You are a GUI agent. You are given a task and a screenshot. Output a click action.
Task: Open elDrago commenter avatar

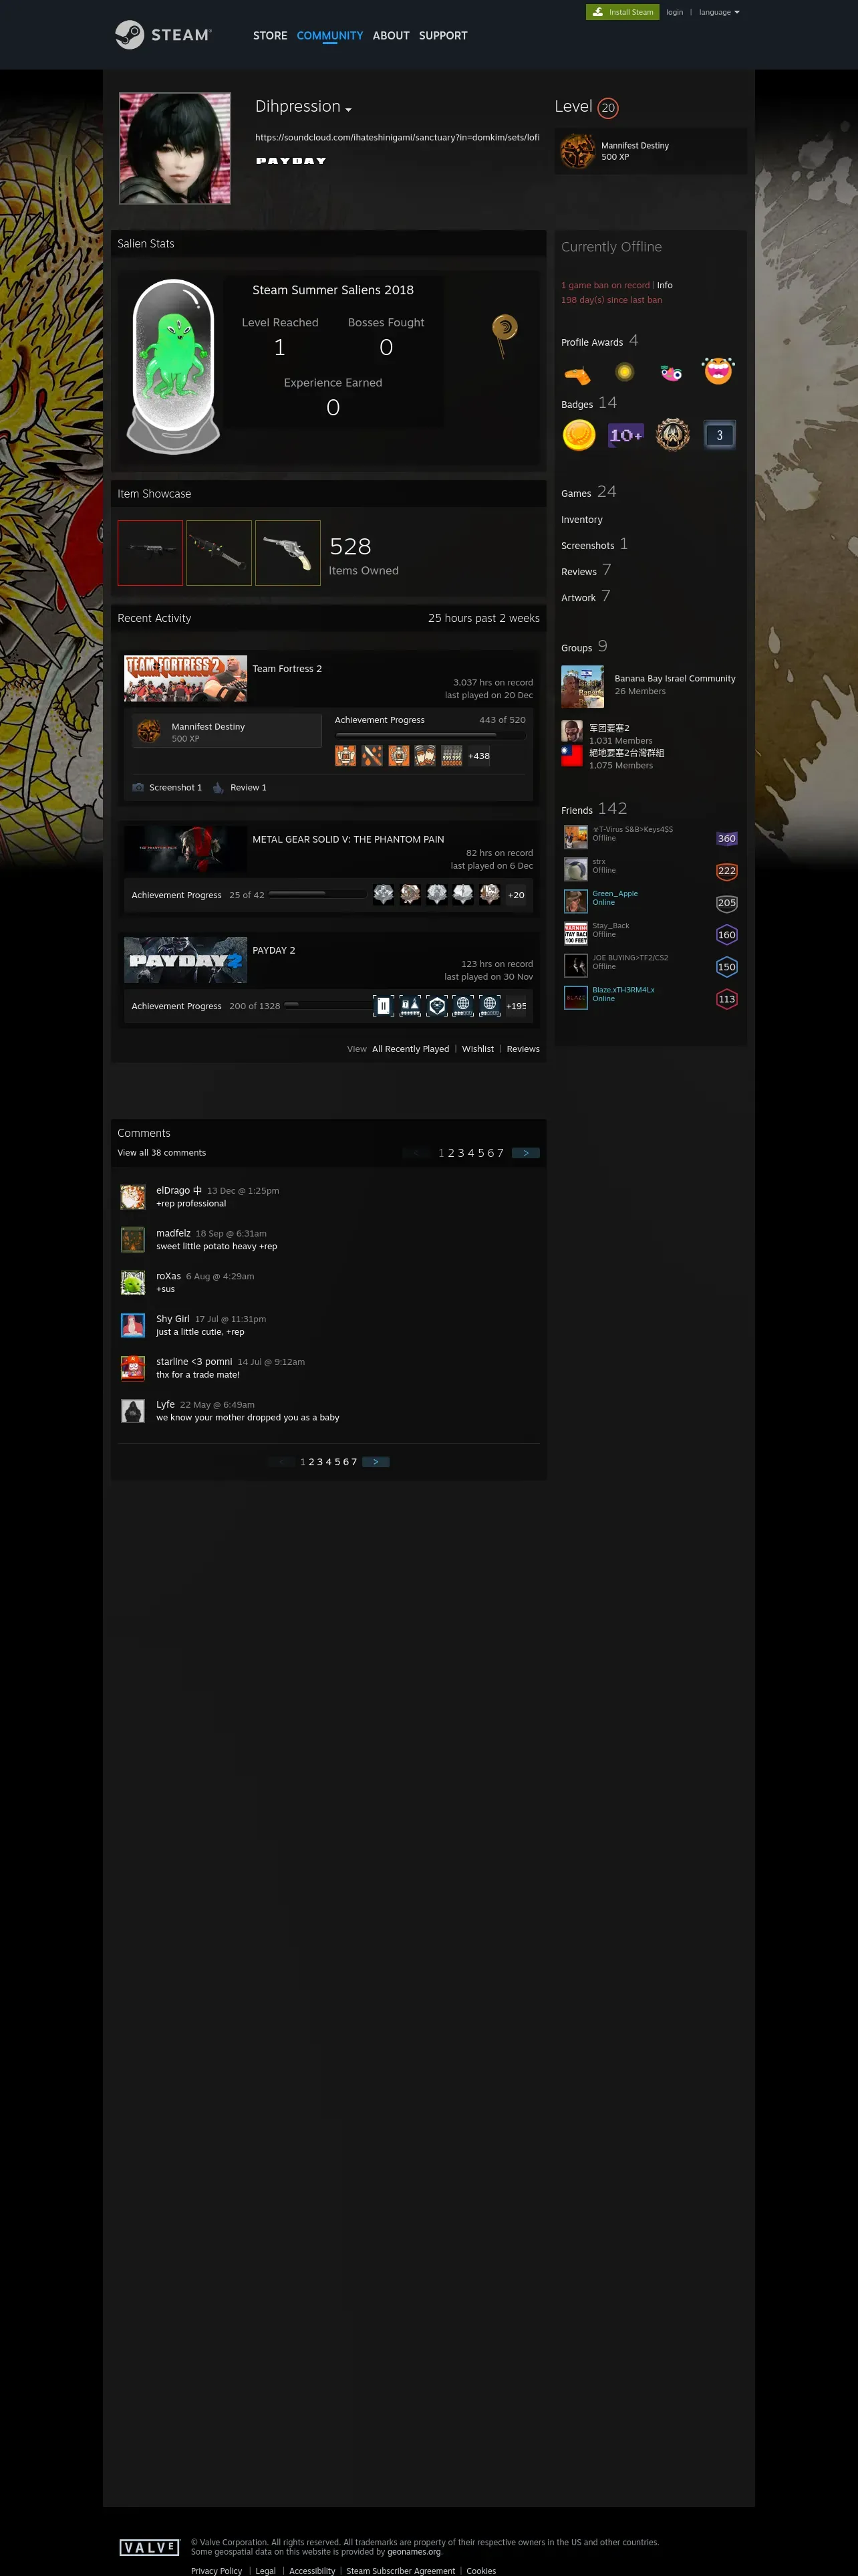point(133,1197)
